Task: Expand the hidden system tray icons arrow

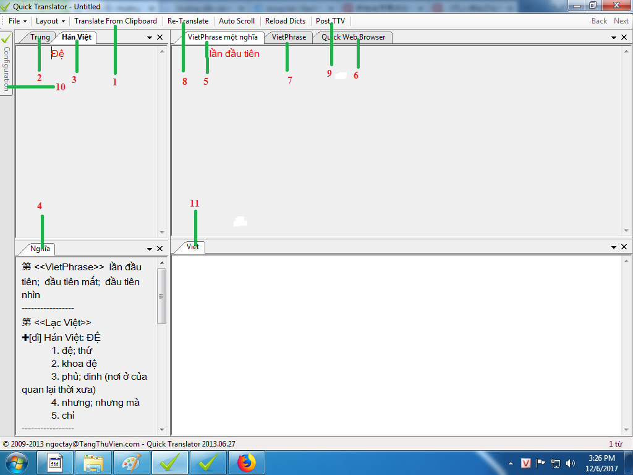Action: coord(511,463)
